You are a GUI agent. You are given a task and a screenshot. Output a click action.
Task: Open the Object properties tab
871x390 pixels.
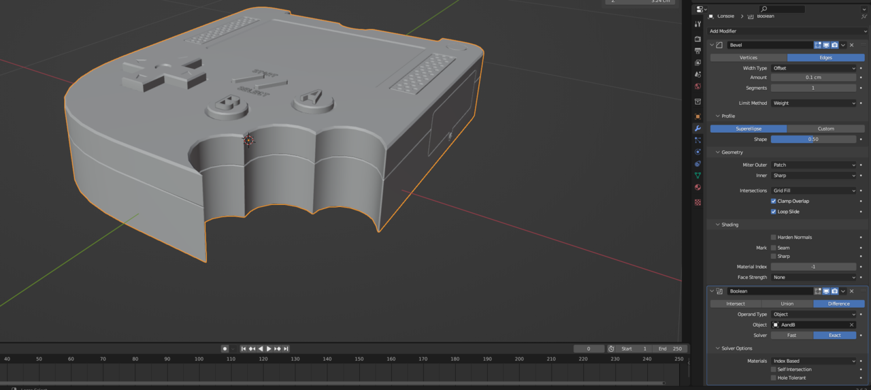[x=697, y=116]
